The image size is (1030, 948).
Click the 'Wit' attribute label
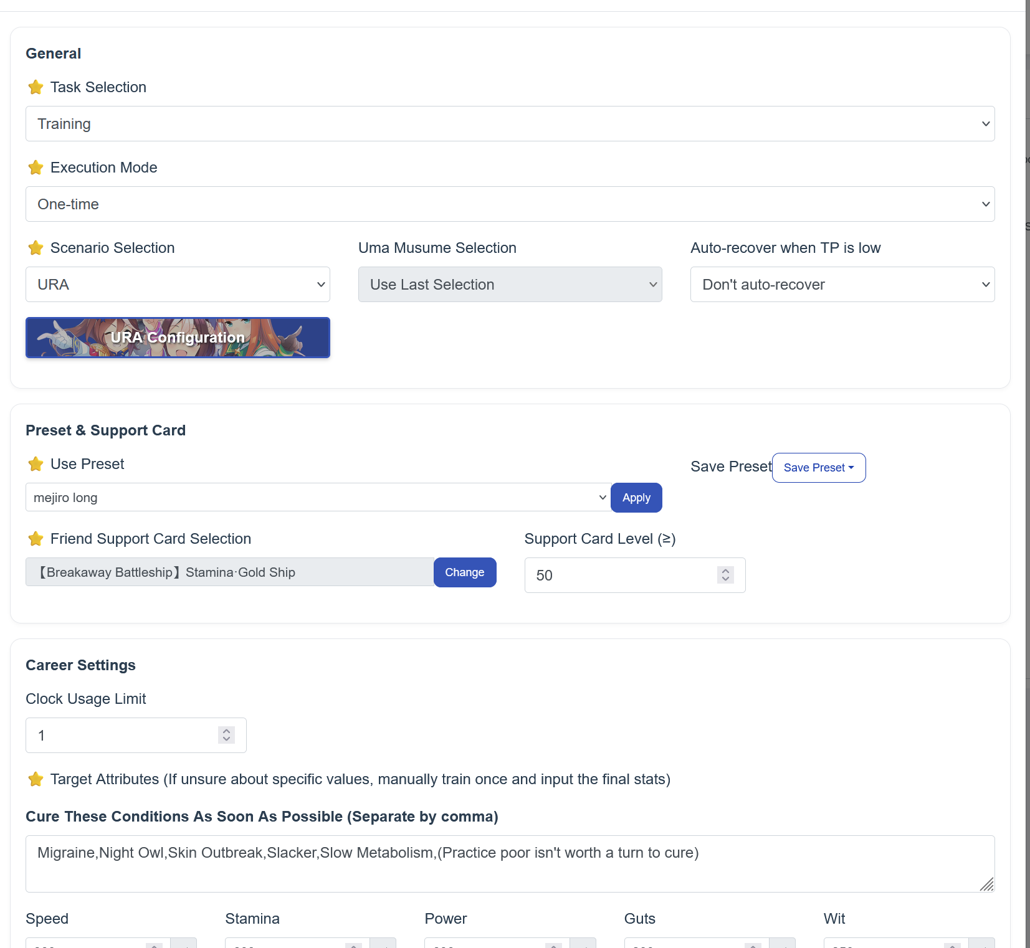tap(834, 919)
